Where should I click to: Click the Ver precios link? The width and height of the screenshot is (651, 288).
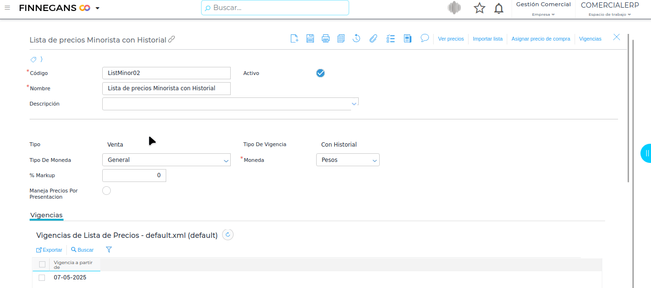[x=451, y=39]
